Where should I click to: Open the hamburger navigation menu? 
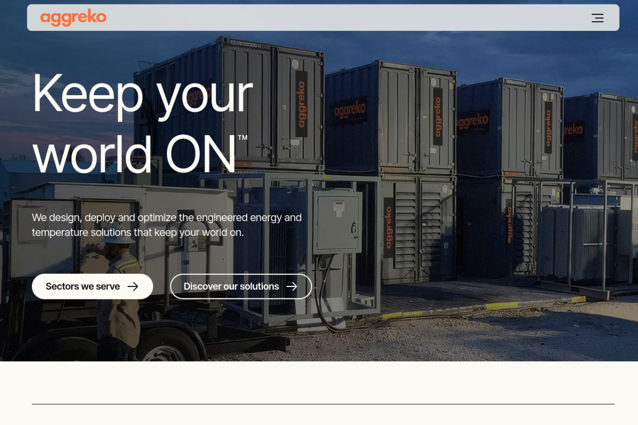(597, 18)
